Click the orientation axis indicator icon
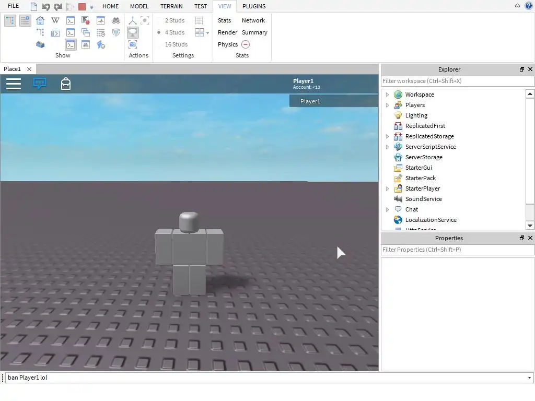Image resolution: width=535 pixels, height=401 pixels. click(132, 20)
